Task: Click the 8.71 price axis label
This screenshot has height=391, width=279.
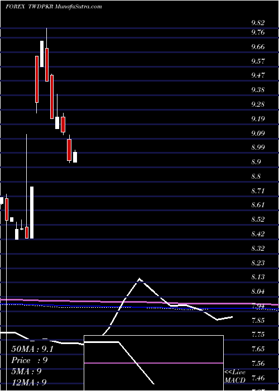Action: (258, 191)
